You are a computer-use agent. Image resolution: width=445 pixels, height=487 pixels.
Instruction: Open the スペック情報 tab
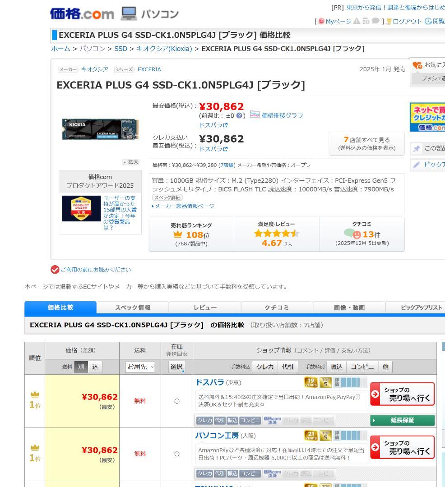[134, 308]
